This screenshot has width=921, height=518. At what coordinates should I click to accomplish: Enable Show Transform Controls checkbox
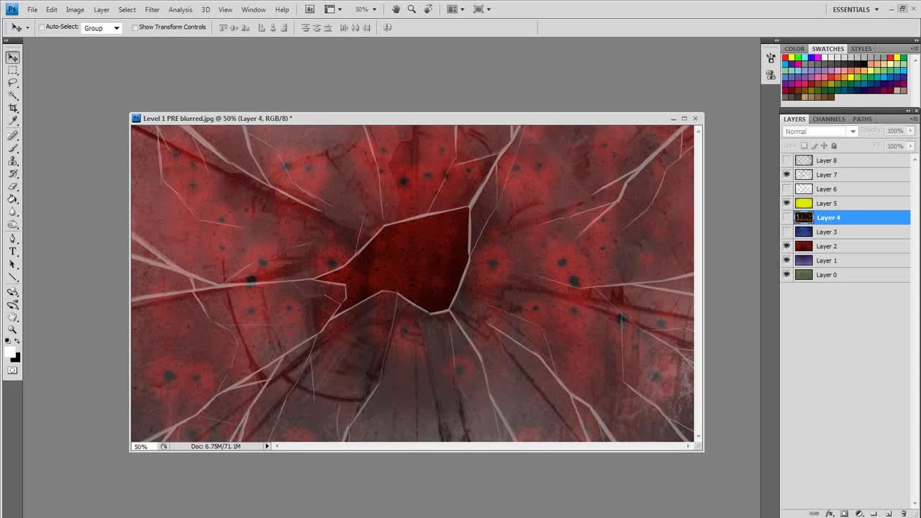point(135,27)
